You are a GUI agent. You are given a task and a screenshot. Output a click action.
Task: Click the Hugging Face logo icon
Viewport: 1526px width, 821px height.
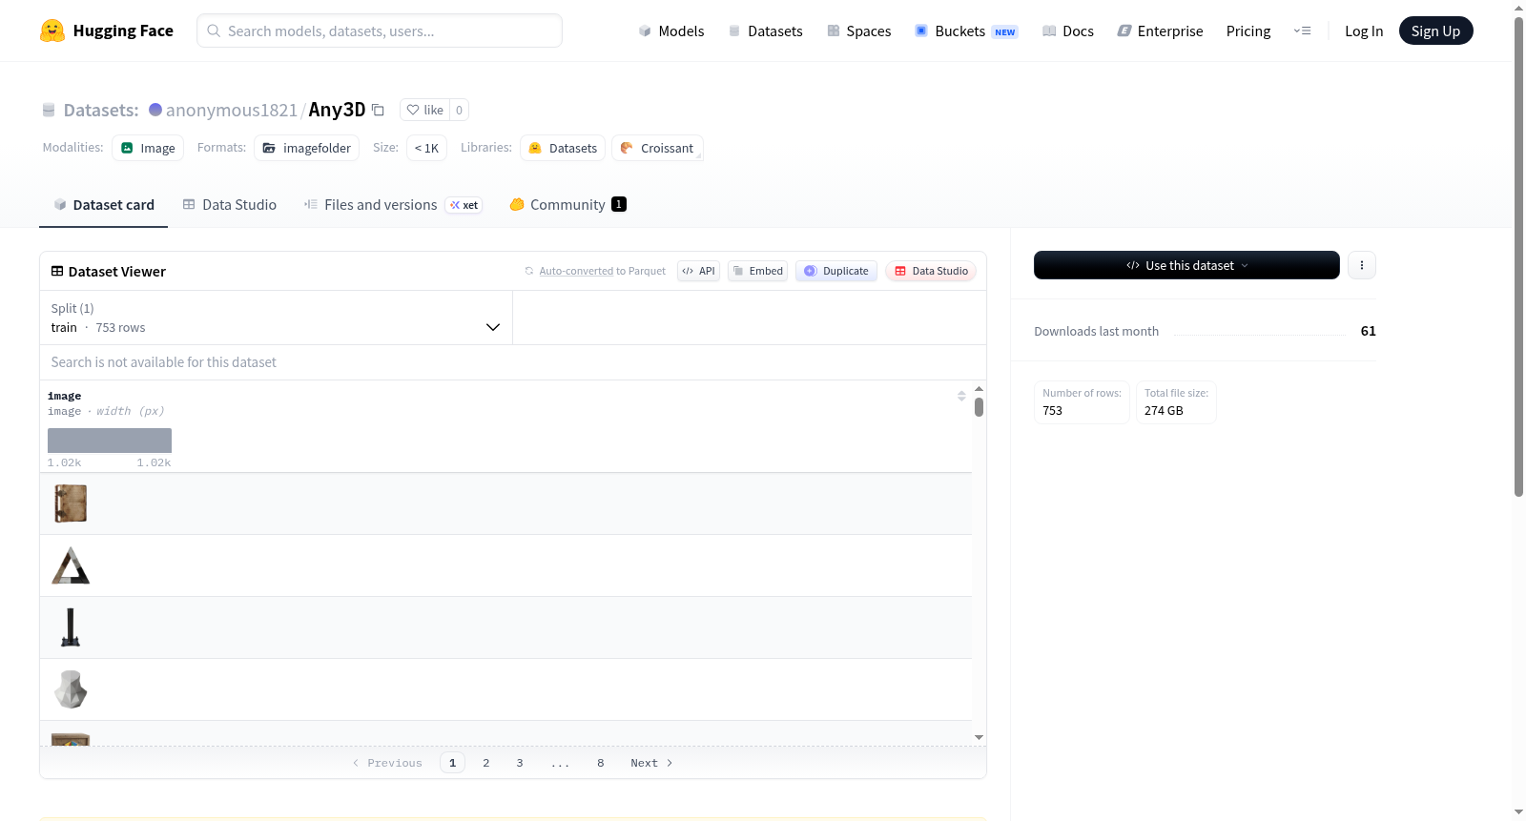click(52, 31)
